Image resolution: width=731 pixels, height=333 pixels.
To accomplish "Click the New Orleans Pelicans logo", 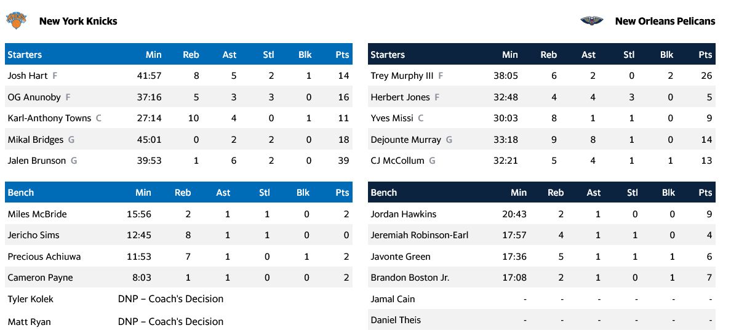I will pyautogui.click(x=592, y=21).
